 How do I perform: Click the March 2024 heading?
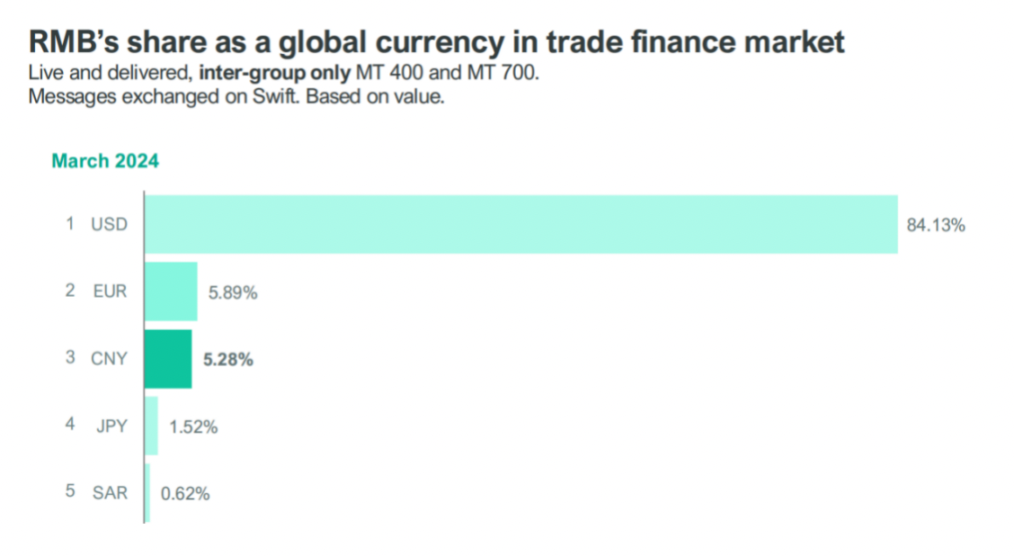[x=105, y=162]
